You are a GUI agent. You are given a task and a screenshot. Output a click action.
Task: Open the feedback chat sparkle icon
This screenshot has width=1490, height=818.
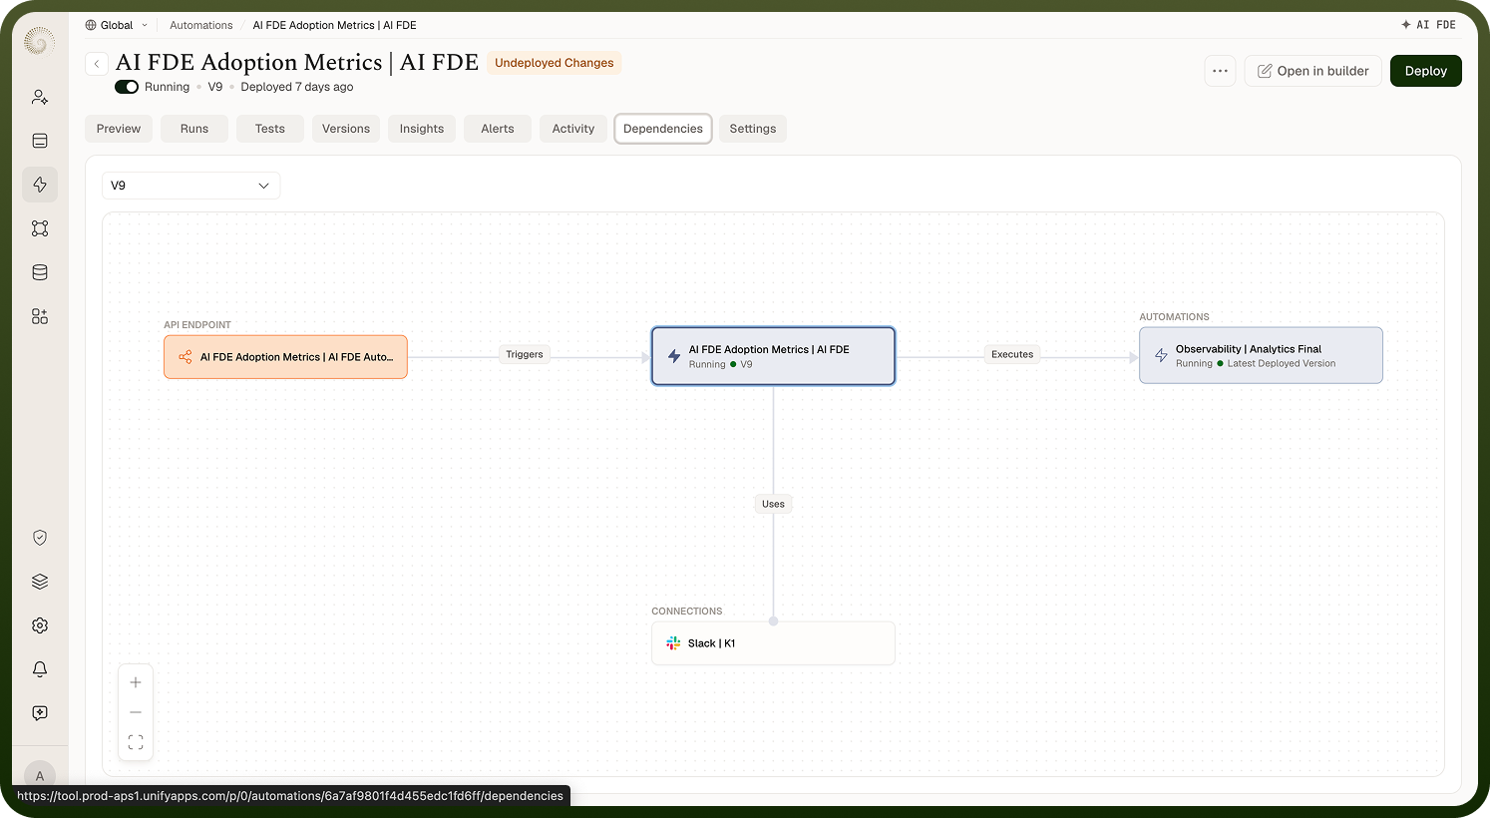[40, 713]
